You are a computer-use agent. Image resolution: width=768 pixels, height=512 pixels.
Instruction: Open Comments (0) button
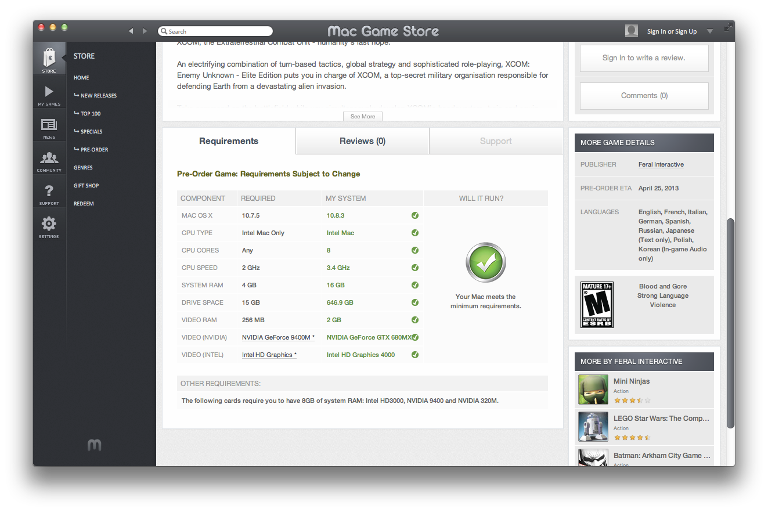(x=644, y=96)
